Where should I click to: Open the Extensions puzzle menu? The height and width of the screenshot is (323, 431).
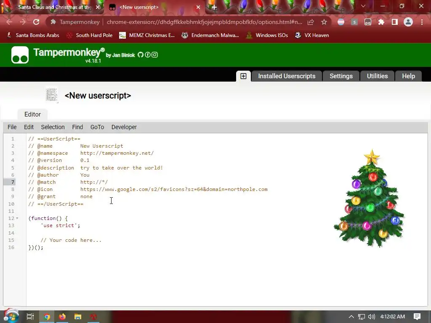pos(381,22)
